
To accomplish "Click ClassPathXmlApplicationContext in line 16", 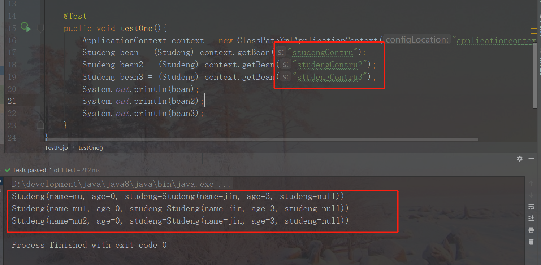I will (307, 40).
